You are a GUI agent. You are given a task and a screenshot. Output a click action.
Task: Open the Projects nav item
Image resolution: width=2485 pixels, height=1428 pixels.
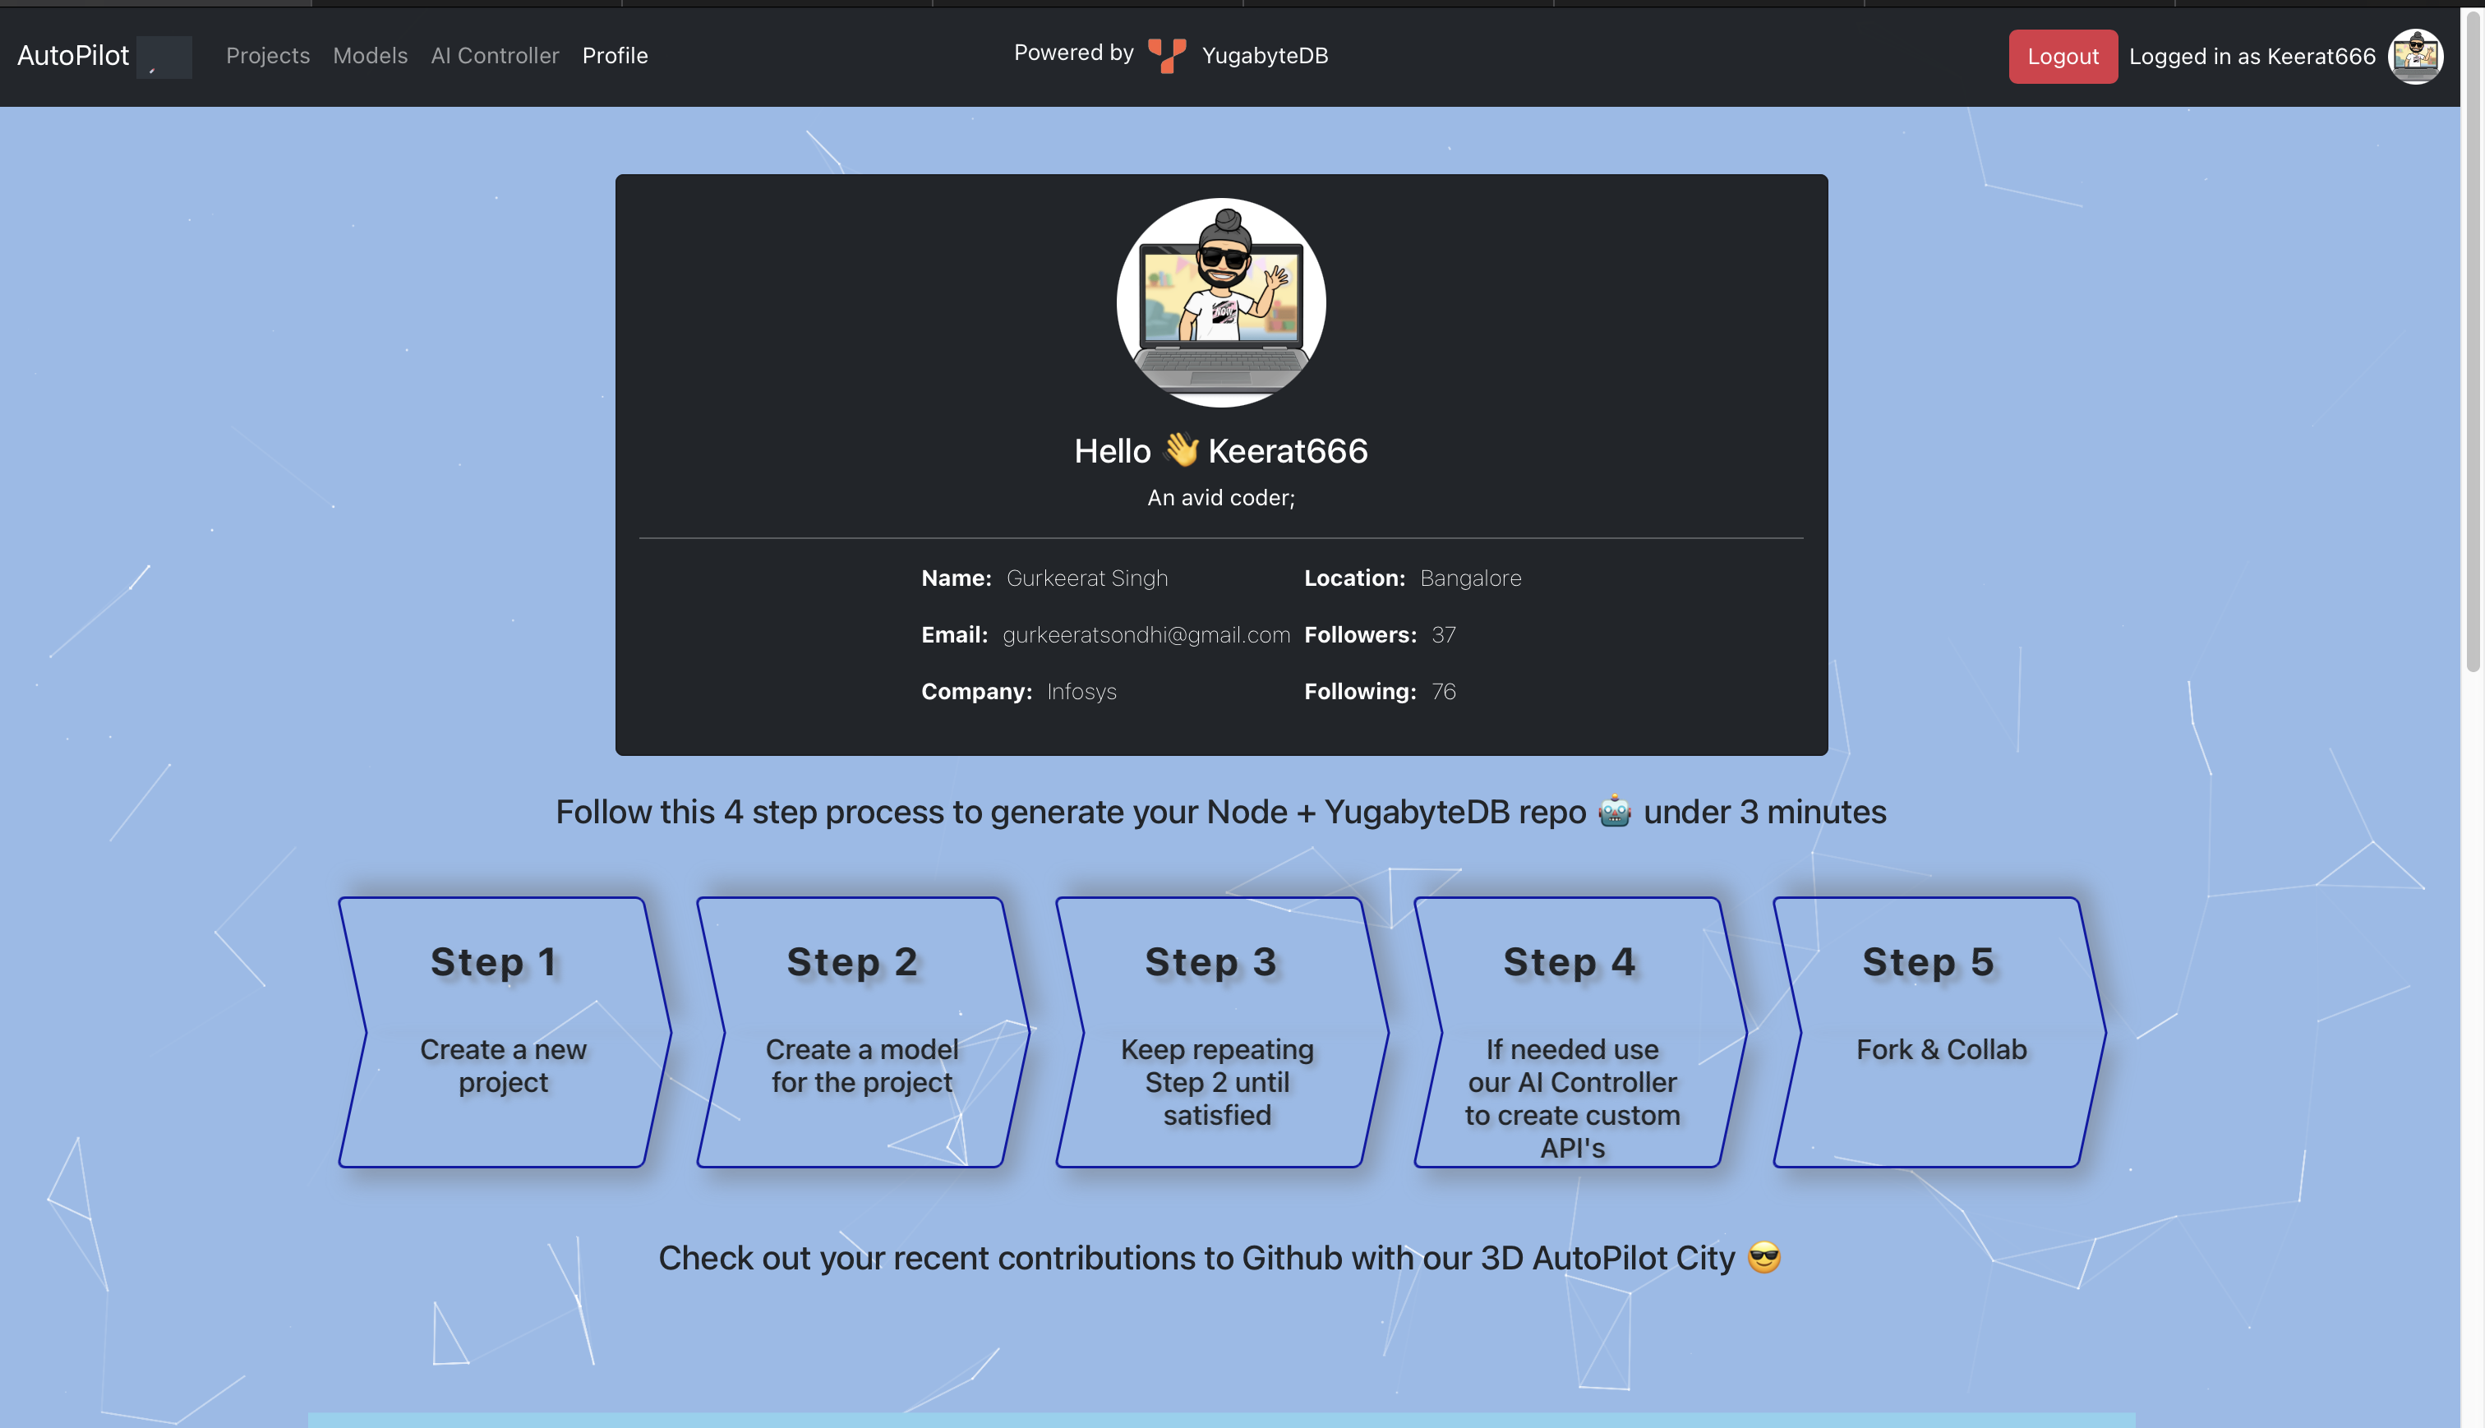pos(268,56)
